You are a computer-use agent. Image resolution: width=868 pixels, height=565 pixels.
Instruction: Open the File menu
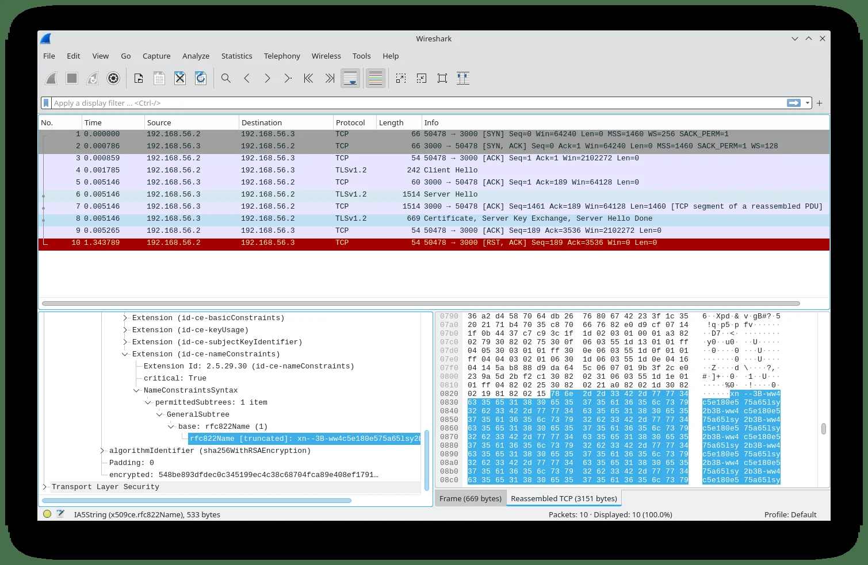click(49, 56)
